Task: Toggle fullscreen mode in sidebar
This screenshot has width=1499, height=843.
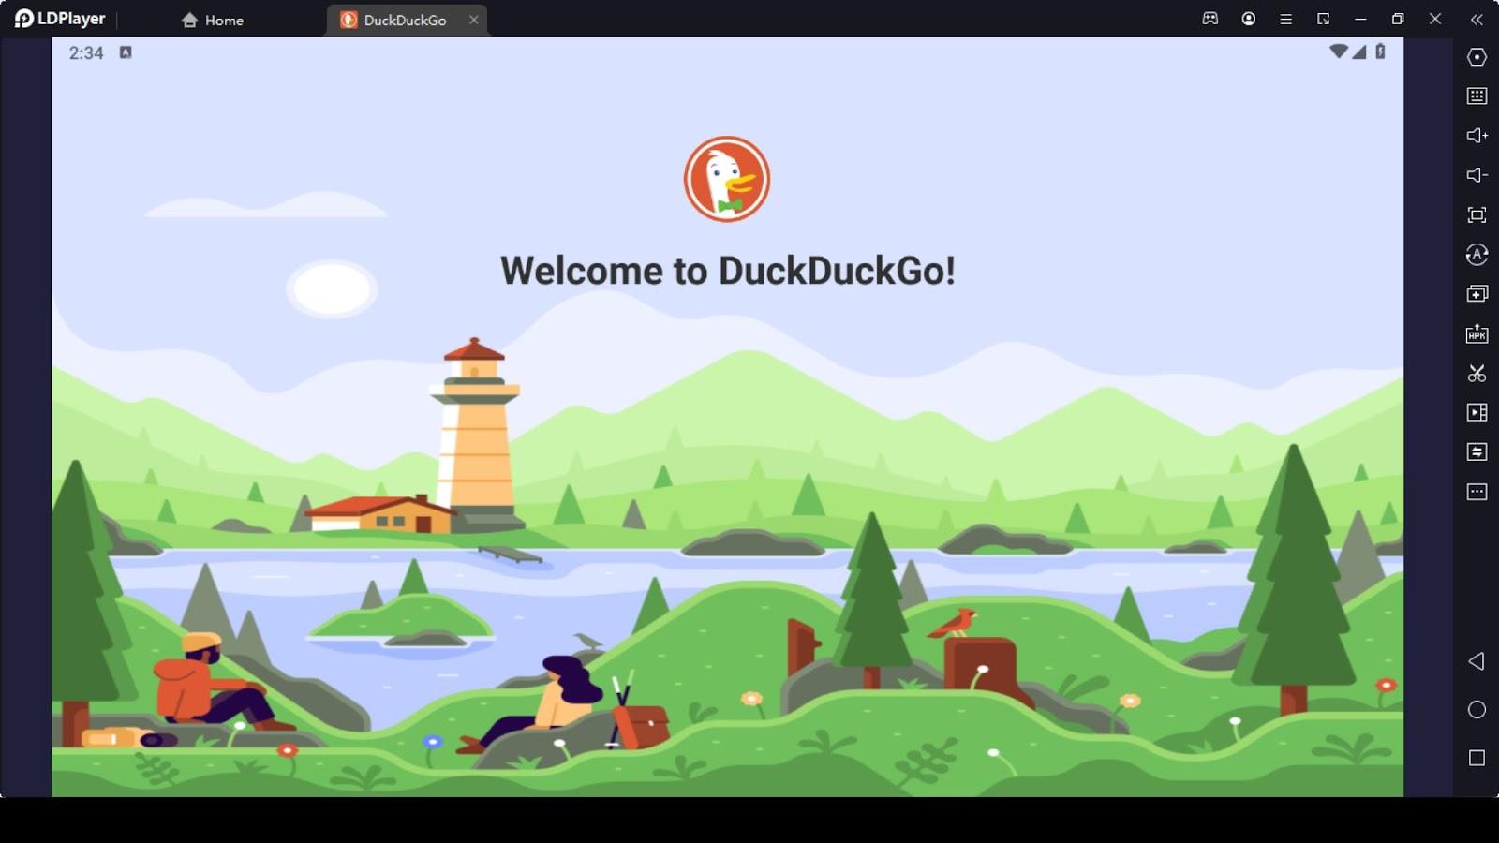Action: [1477, 214]
